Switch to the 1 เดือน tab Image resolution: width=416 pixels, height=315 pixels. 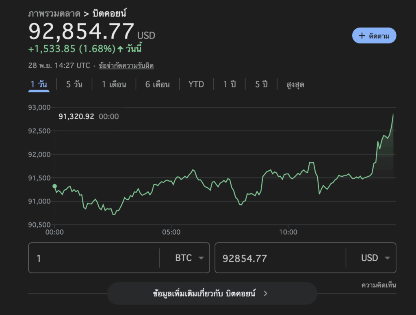pos(114,84)
